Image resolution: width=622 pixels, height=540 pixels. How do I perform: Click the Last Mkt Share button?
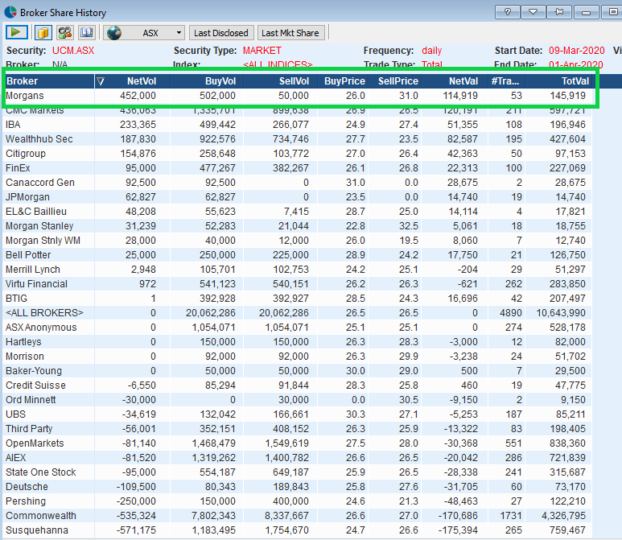click(x=290, y=33)
